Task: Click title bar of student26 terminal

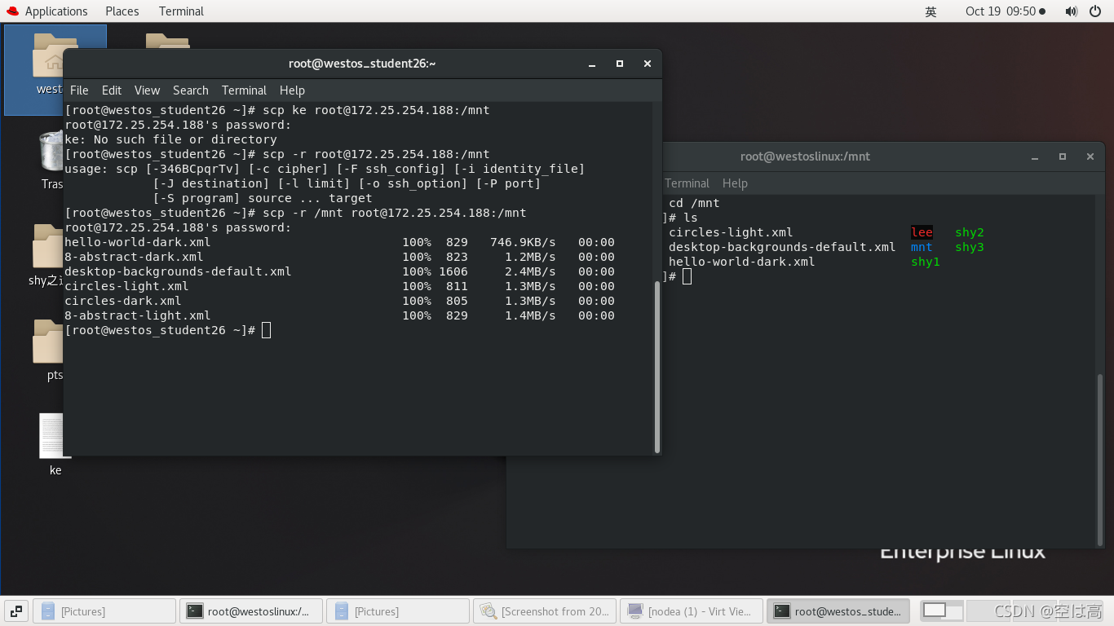Action: 362,64
